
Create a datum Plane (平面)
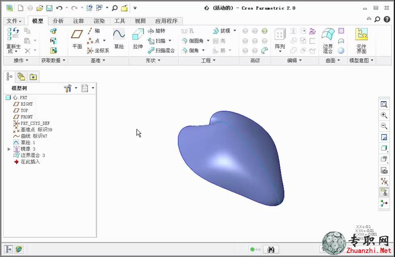tap(77, 39)
